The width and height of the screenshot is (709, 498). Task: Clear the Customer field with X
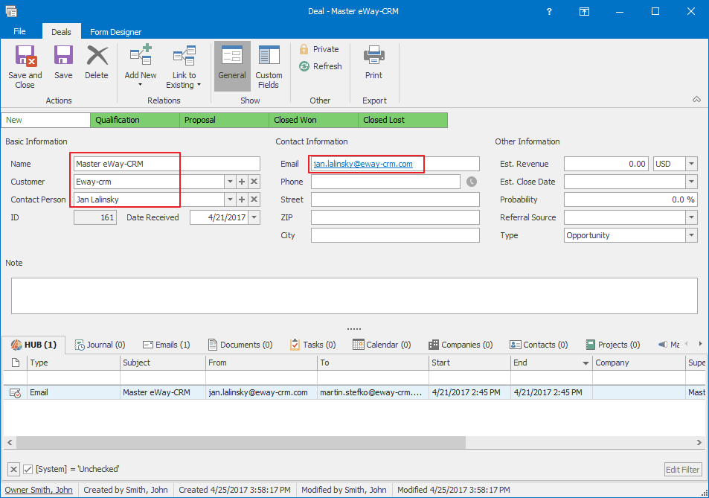click(254, 182)
